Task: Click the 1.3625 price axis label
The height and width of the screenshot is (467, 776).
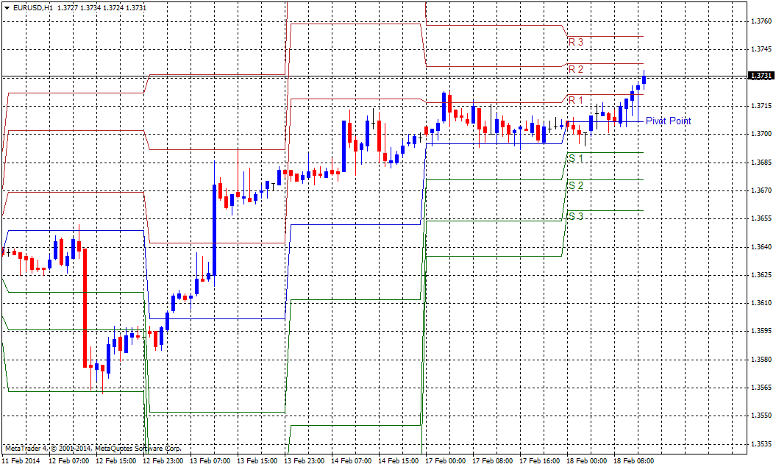Action: click(761, 274)
